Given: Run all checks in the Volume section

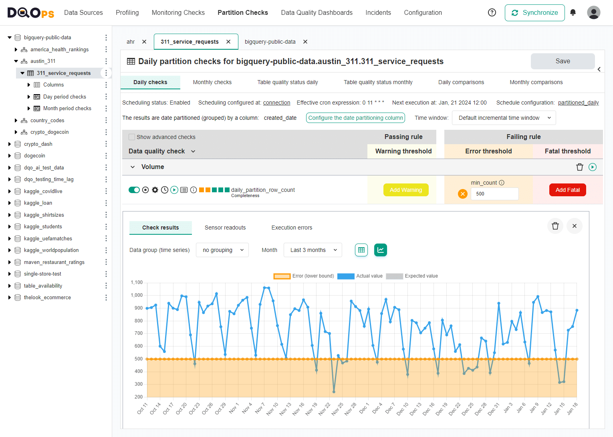Looking at the screenshot, I should tap(593, 167).
